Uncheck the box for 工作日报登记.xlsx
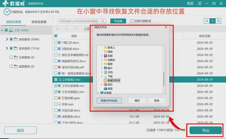The height and width of the screenshot is (139, 226). pyautogui.click(x=56, y=92)
